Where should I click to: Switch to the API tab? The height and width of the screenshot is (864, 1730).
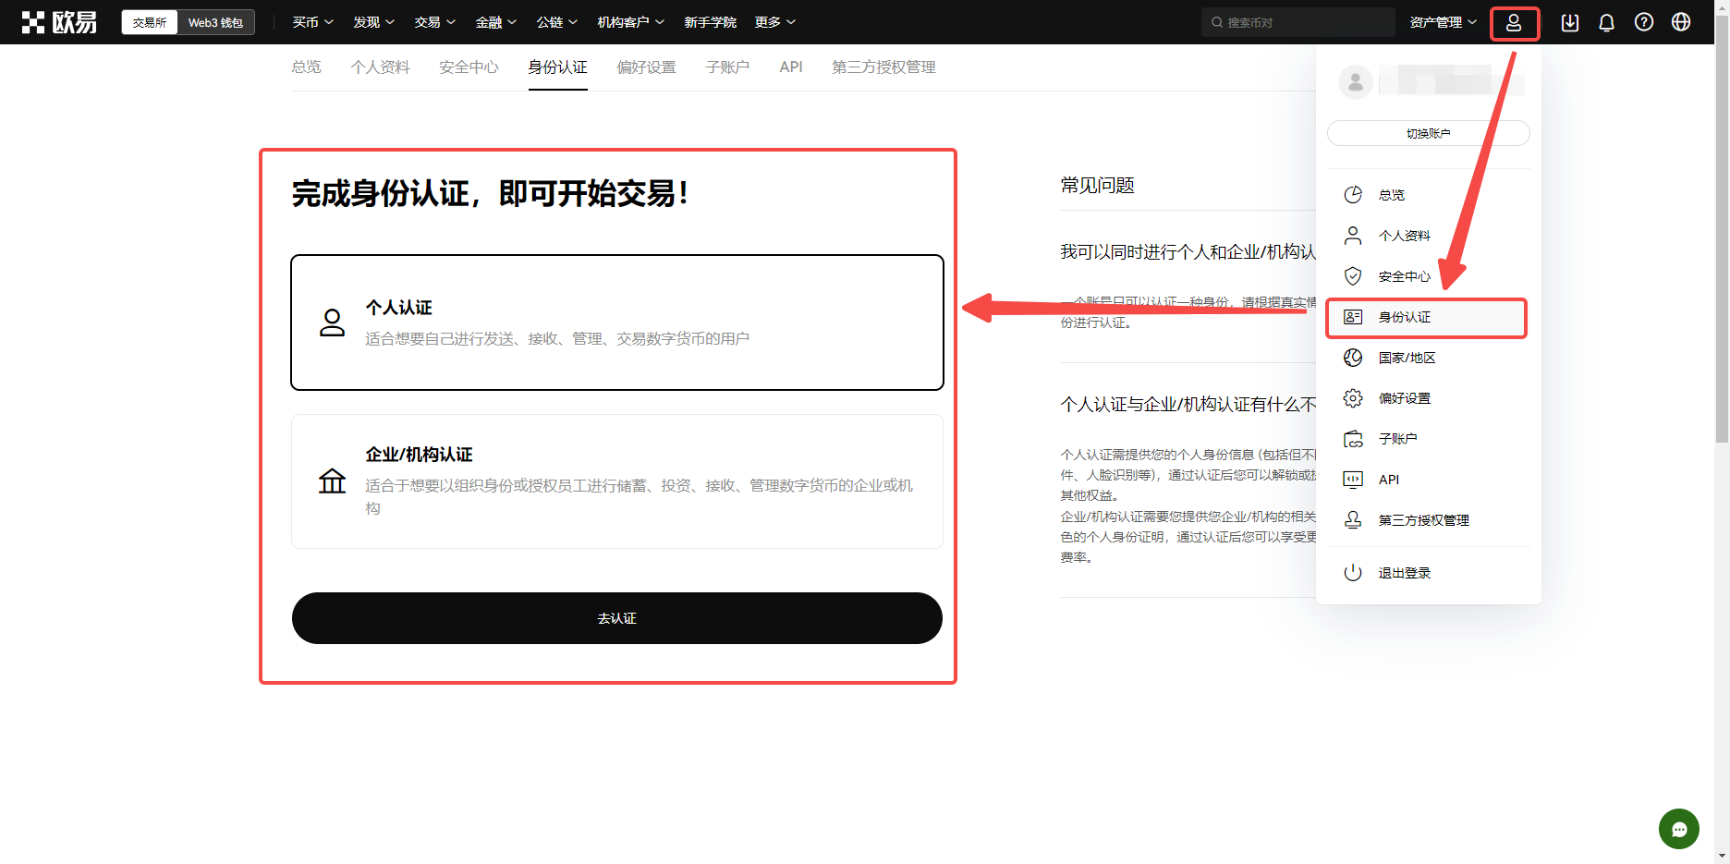point(791,67)
